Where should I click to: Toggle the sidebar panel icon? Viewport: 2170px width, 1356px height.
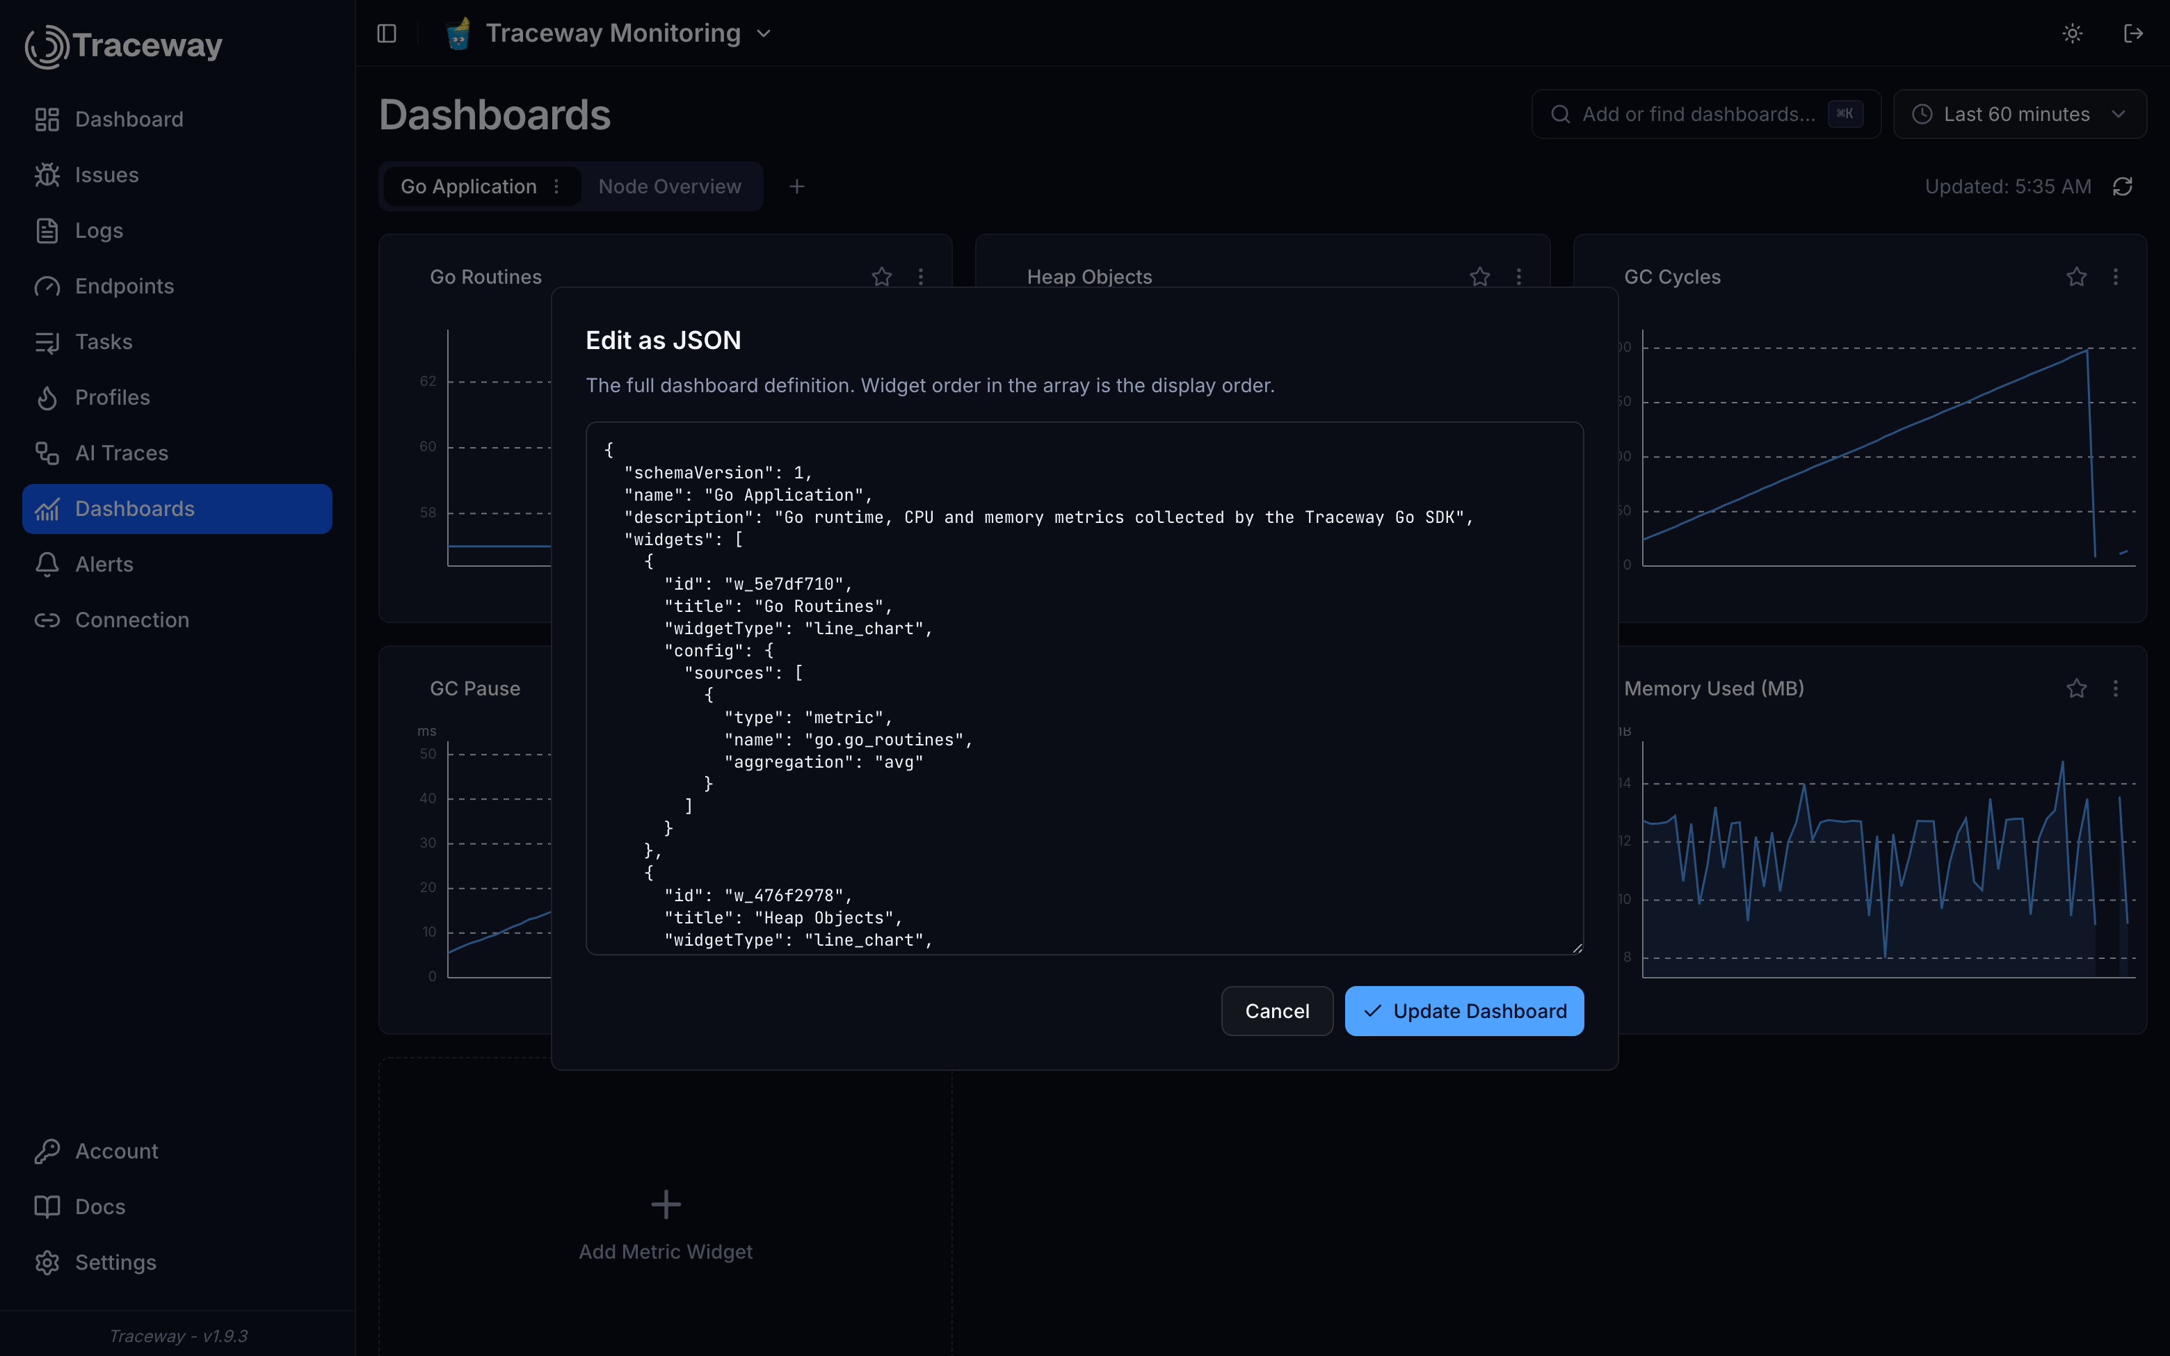(x=387, y=33)
